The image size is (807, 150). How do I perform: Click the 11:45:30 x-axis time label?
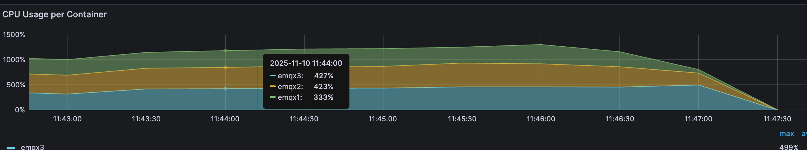462,119
